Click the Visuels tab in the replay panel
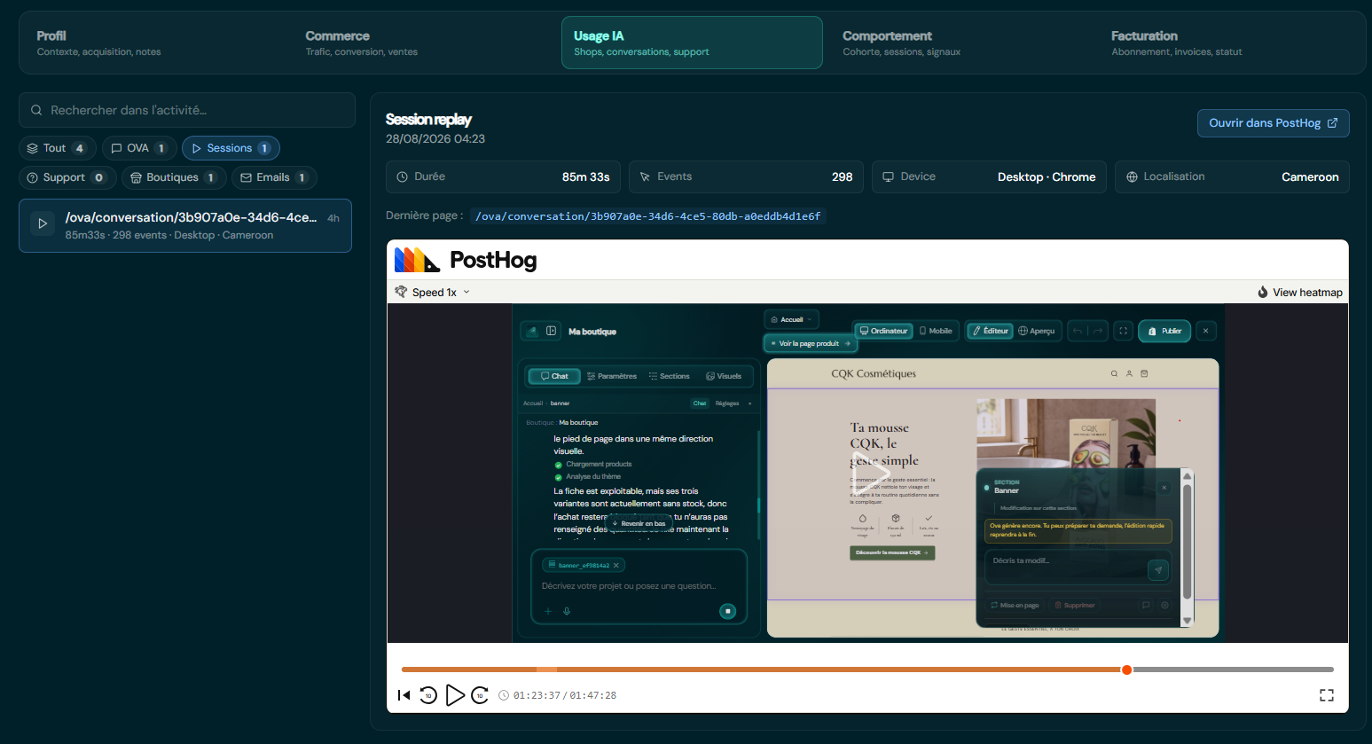Screen dimensions: 1372x744 click(724, 376)
